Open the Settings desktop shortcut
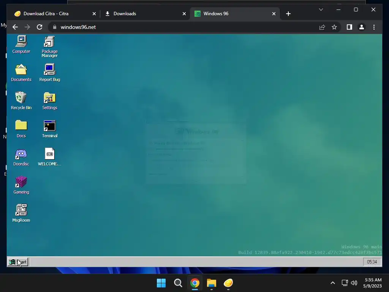 click(x=50, y=100)
